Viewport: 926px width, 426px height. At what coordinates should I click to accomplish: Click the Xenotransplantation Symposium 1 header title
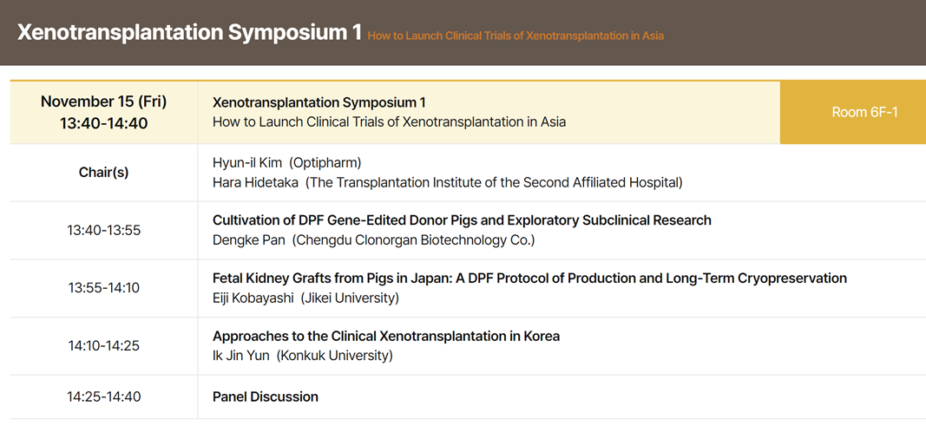pyautogui.click(x=189, y=32)
